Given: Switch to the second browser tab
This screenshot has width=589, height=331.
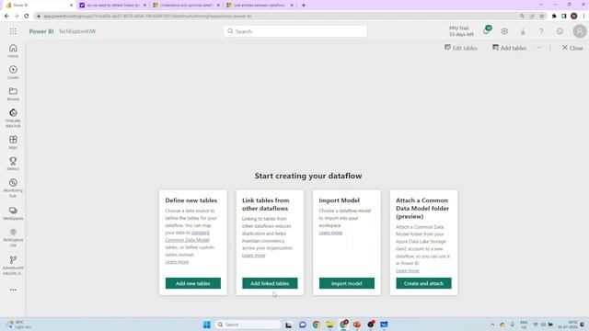Looking at the screenshot, I should pyautogui.click(x=112, y=6).
